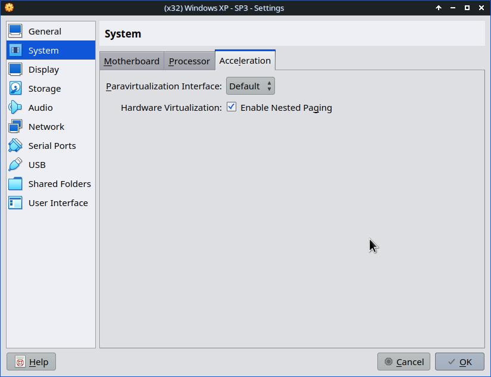Screen dimensions: 491x377
Task: Click the Paravirtualization Interface label
Action: coord(164,86)
